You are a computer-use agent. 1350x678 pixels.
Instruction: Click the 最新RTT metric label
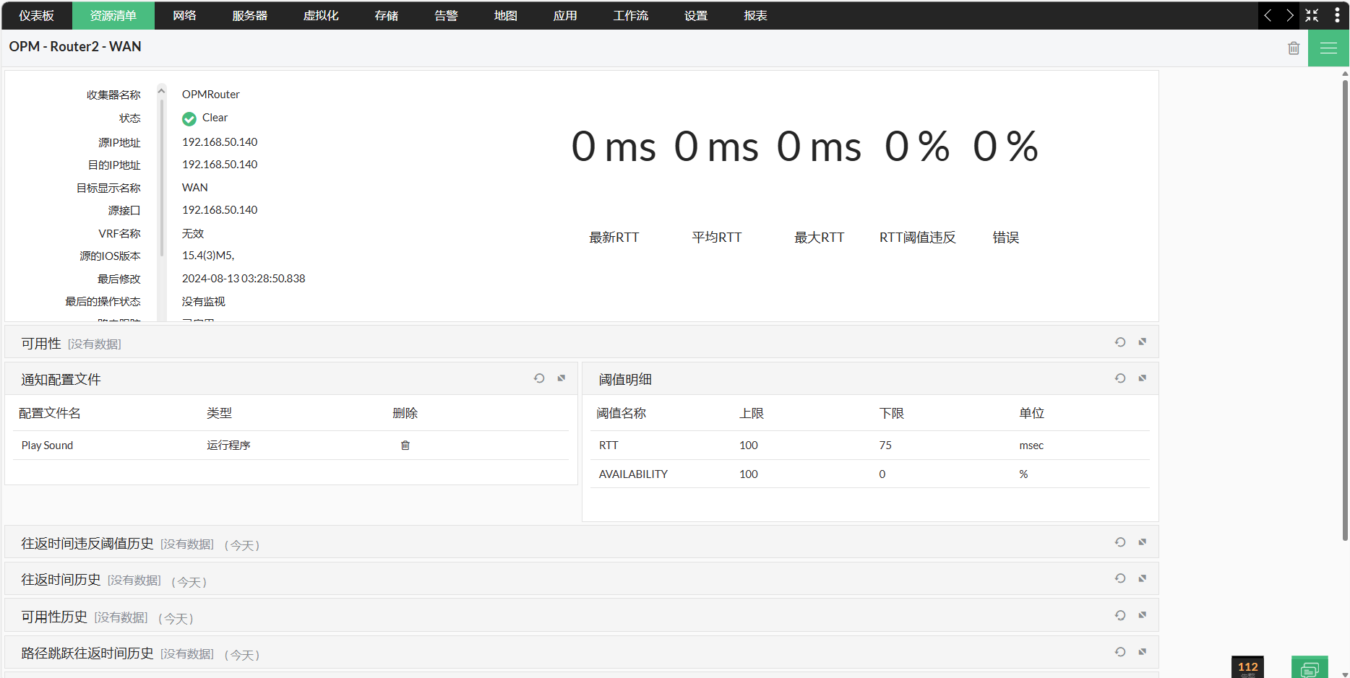[x=614, y=238]
